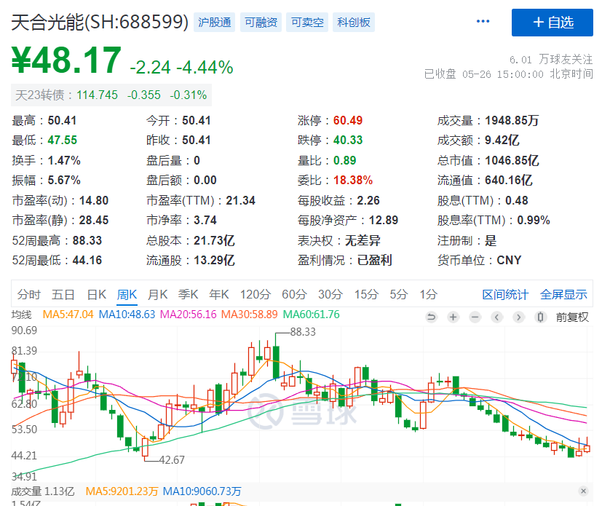Click the 42.67 low marker on chart

point(172,459)
